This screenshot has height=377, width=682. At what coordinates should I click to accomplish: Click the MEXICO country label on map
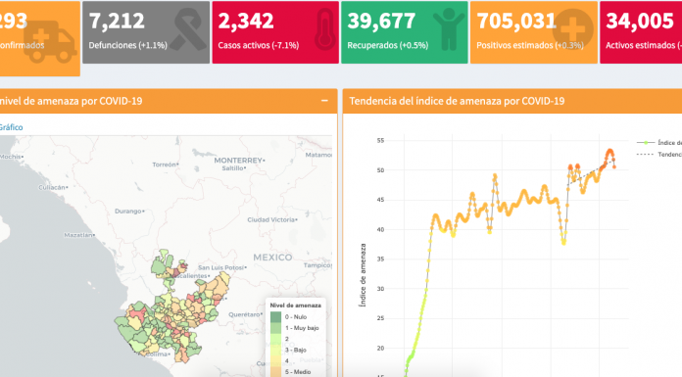coord(272,258)
